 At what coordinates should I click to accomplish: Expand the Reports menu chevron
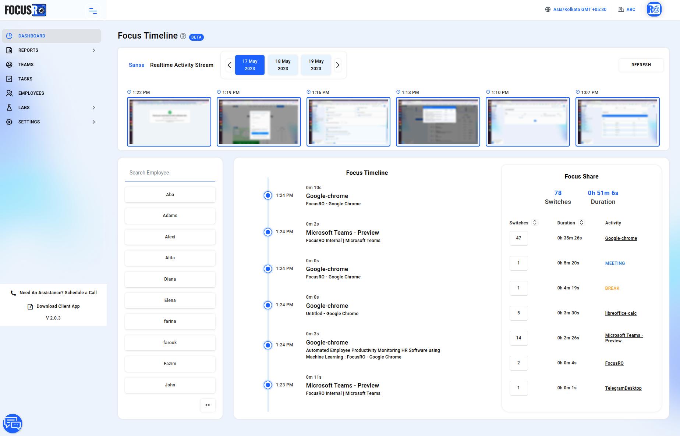click(x=94, y=50)
